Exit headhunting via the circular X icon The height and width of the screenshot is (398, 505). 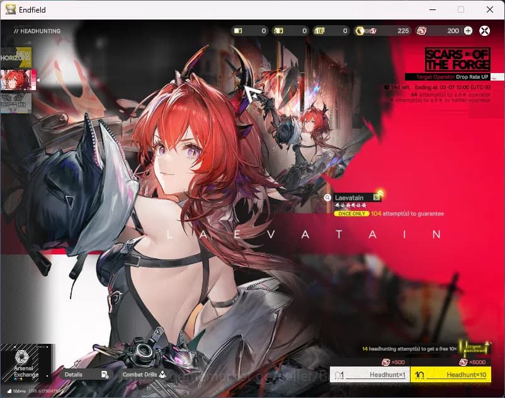pyautogui.click(x=484, y=30)
